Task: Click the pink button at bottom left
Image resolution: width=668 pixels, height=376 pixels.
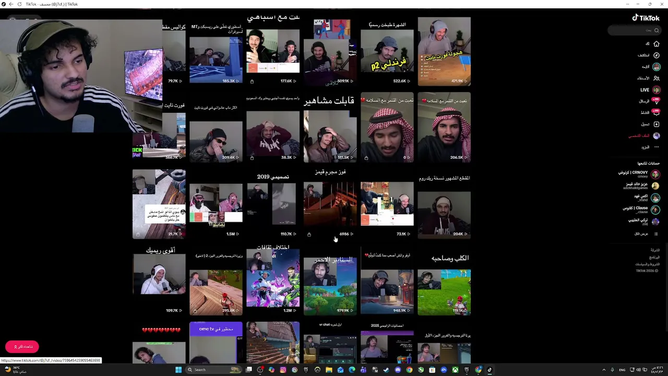Action: tap(22, 347)
